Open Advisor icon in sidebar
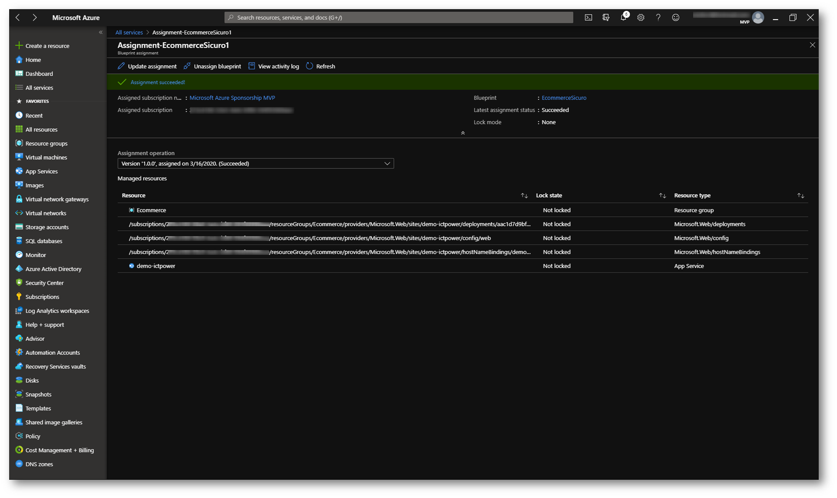Screen dimensions: 837x498 coord(19,338)
